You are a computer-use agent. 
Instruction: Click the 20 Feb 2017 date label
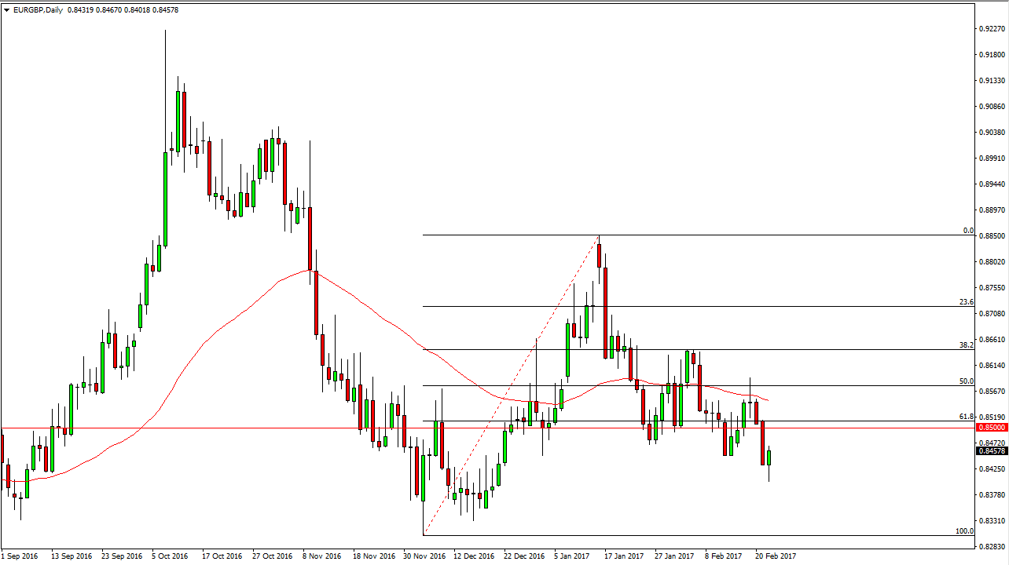point(774,556)
